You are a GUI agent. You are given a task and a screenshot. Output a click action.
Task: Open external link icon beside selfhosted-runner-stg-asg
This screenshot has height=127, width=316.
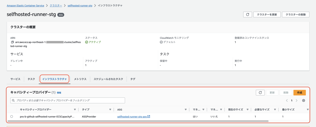click(x=149, y=116)
